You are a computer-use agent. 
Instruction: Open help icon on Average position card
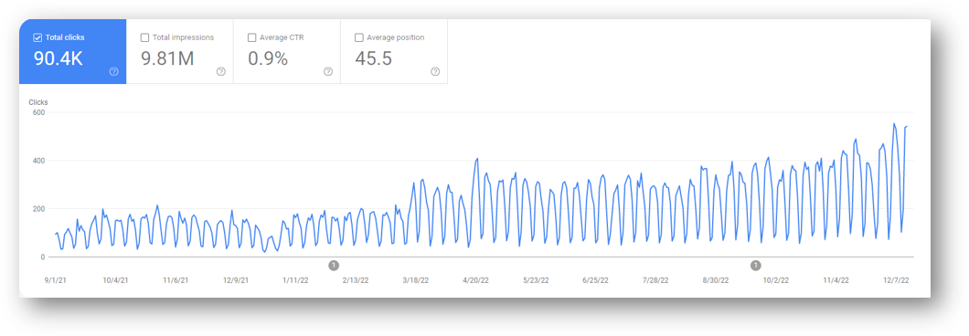pyautogui.click(x=435, y=71)
